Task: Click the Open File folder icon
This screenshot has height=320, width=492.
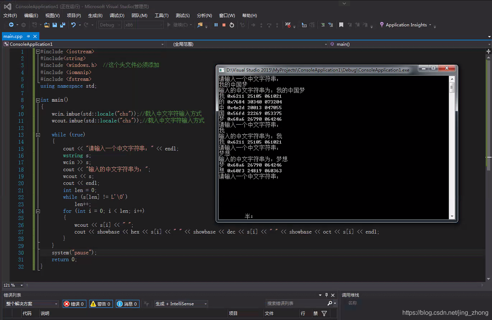Action: [47, 25]
